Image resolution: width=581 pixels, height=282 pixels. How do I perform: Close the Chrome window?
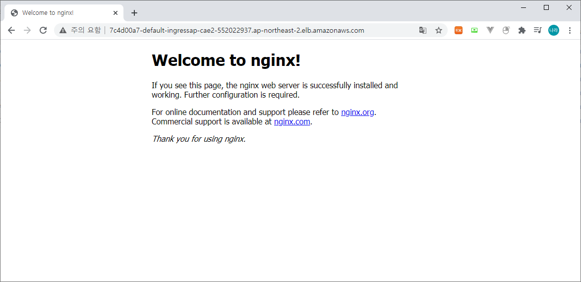pos(569,7)
